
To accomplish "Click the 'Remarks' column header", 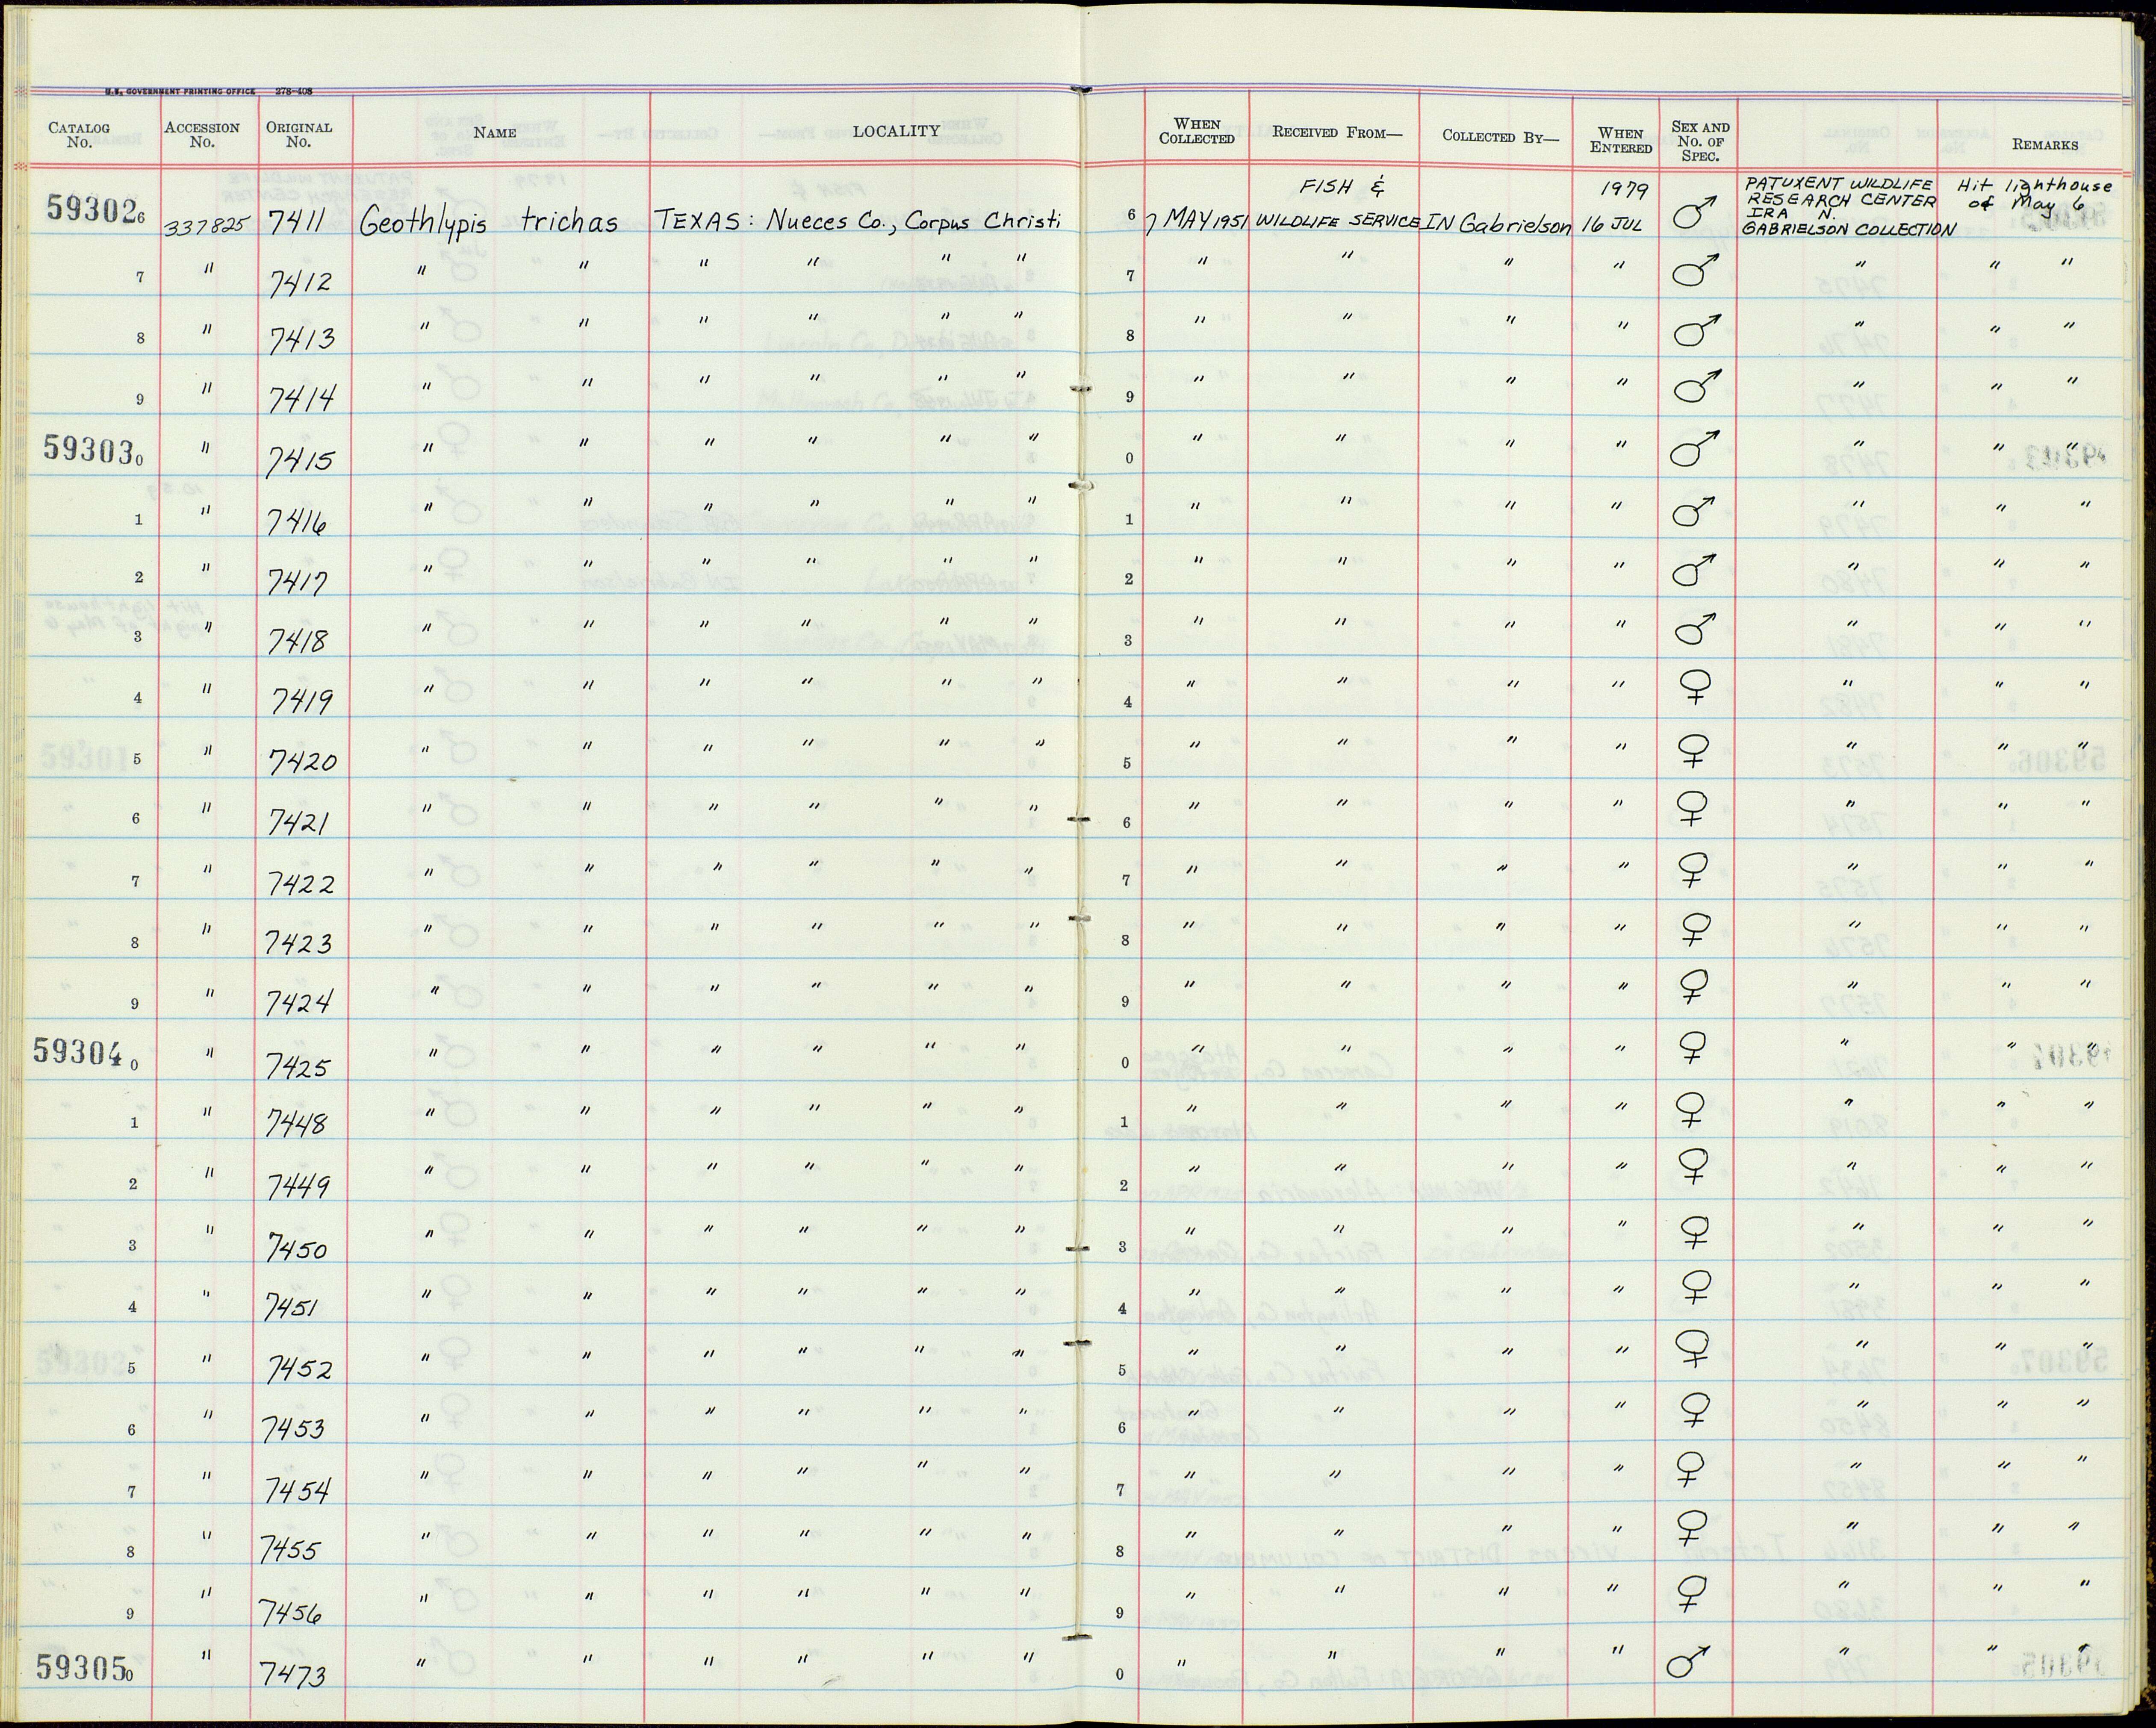I will coord(2045,145).
